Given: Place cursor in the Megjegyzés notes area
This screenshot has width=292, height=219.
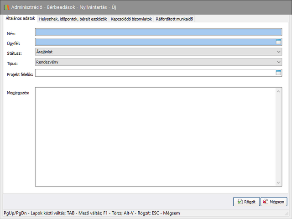Looking at the screenshot, I should [x=155, y=137].
